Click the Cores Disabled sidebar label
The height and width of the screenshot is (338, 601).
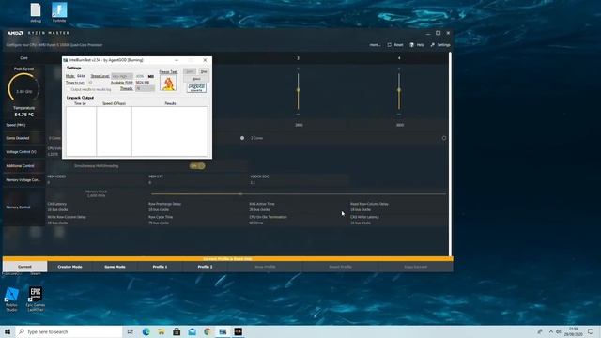(x=18, y=138)
